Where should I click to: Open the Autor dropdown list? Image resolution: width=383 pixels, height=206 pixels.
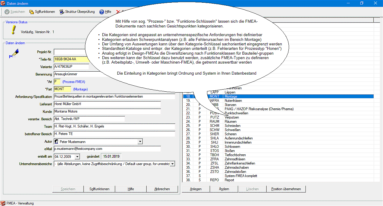coord(140,142)
